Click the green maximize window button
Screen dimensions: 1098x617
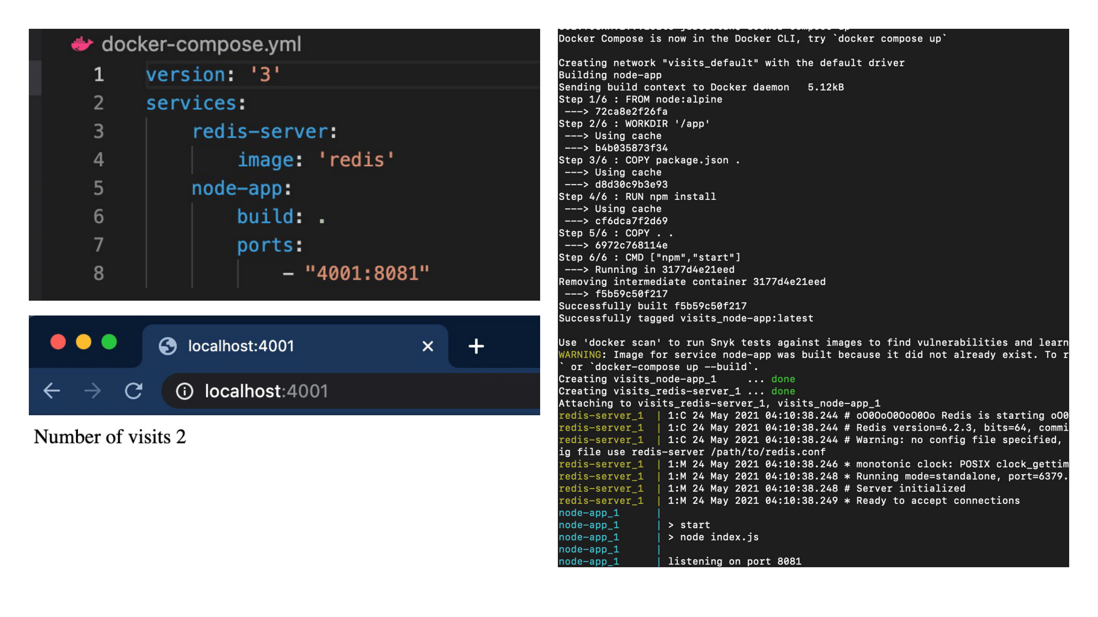[x=109, y=341]
